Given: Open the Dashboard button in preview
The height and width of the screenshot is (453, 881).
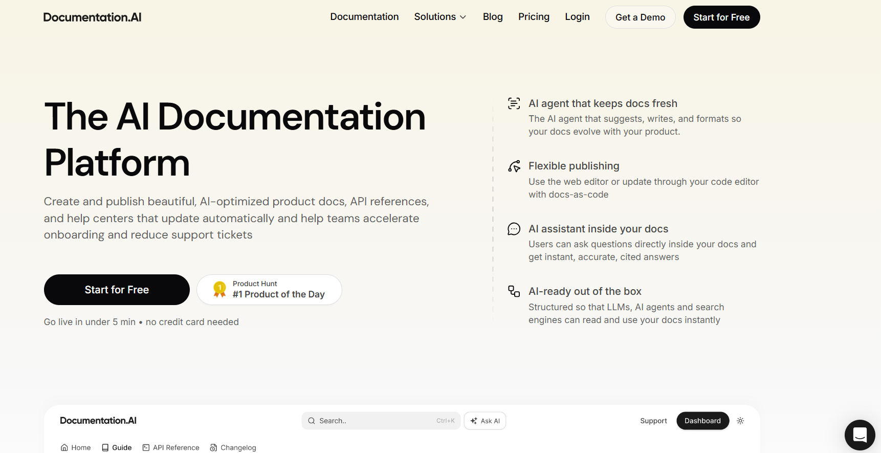Looking at the screenshot, I should [702, 421].
